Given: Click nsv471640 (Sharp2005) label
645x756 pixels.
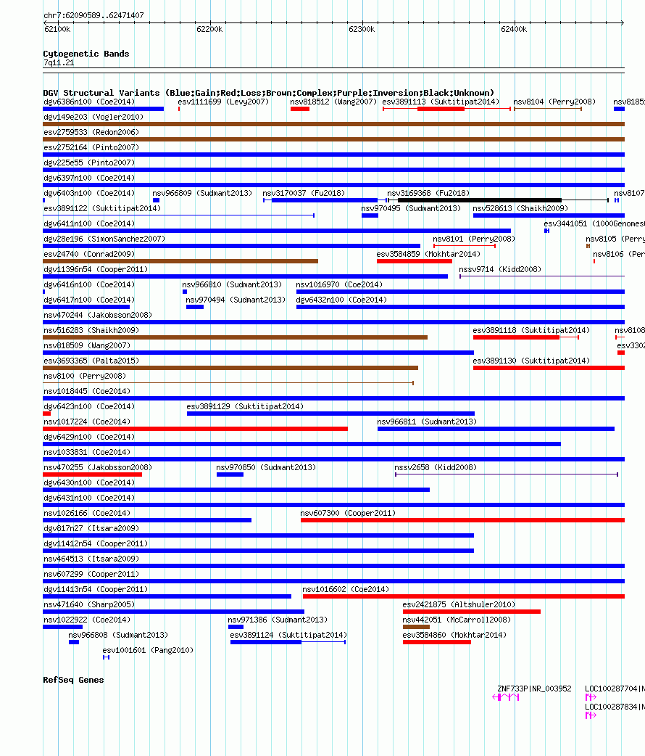Looking at the screenshot, I should click(x=89, y=604).
